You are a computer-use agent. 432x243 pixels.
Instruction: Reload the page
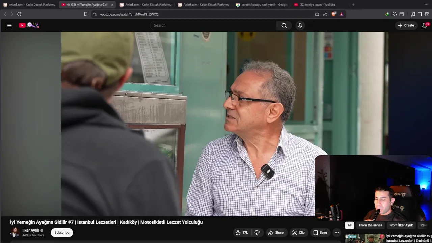19,14
